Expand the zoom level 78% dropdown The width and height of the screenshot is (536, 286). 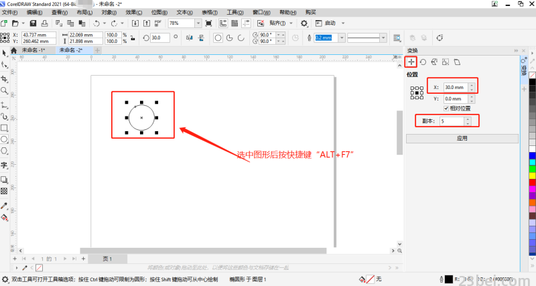coord(198,23)
